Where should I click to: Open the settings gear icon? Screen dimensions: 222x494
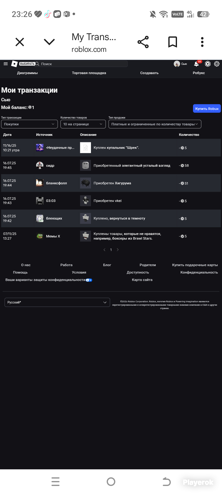[217, 64]
